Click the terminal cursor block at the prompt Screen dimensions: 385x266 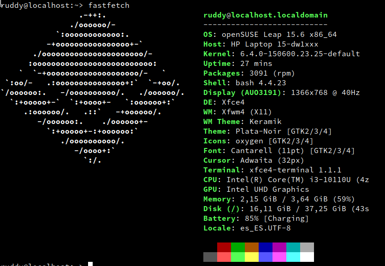click(x=90, y=264)
